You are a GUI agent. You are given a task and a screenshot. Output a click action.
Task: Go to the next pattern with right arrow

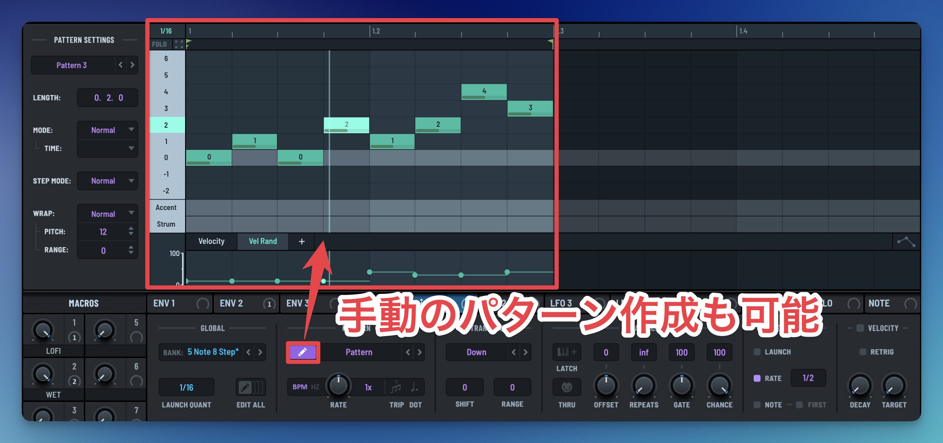(x=132, y=65)
